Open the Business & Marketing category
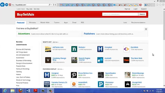This screenshot has width=165, height=93. coord(24,60)
